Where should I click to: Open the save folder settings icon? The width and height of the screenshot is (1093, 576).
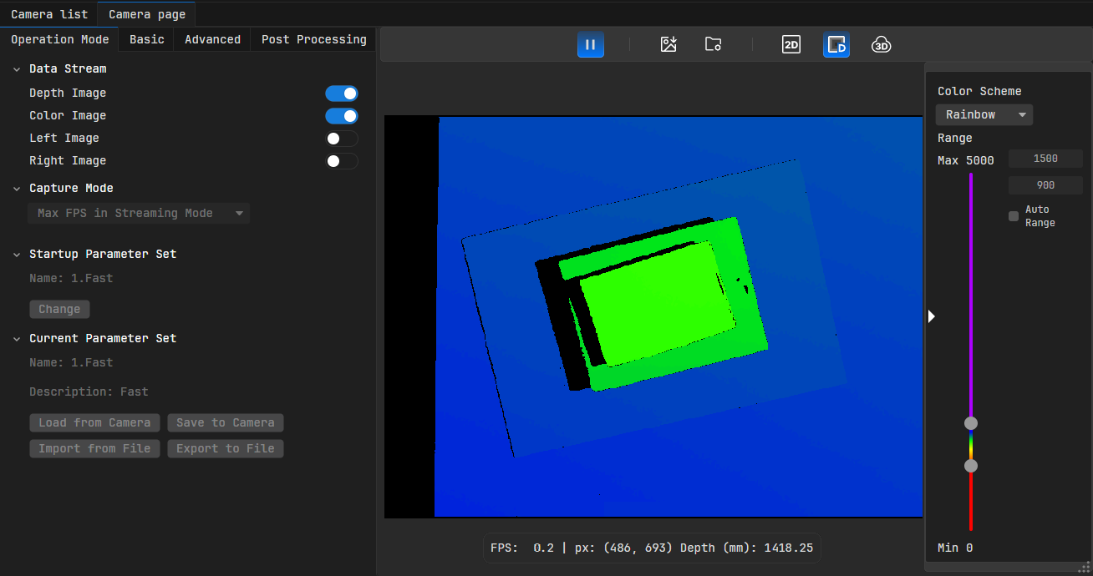(x=713, y=45)
